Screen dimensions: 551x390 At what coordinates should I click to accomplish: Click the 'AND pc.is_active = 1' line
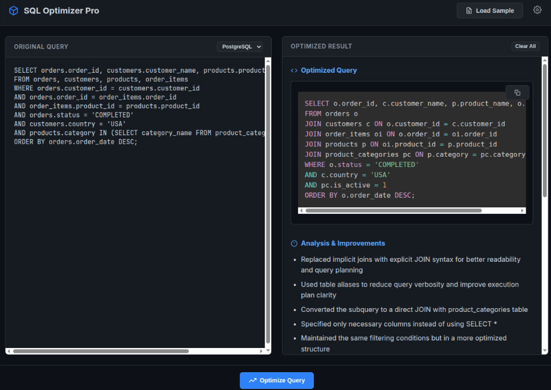345,185
